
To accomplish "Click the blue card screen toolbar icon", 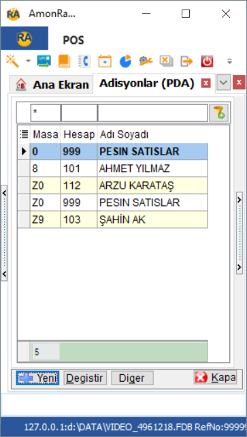I will [x=44, y=61].
